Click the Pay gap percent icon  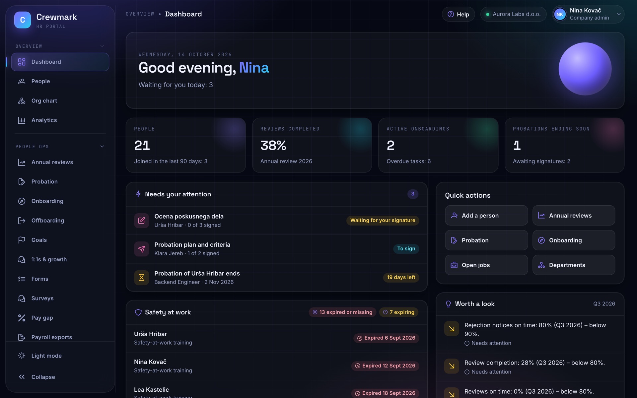pyautogui.click(x=22, y=318)
